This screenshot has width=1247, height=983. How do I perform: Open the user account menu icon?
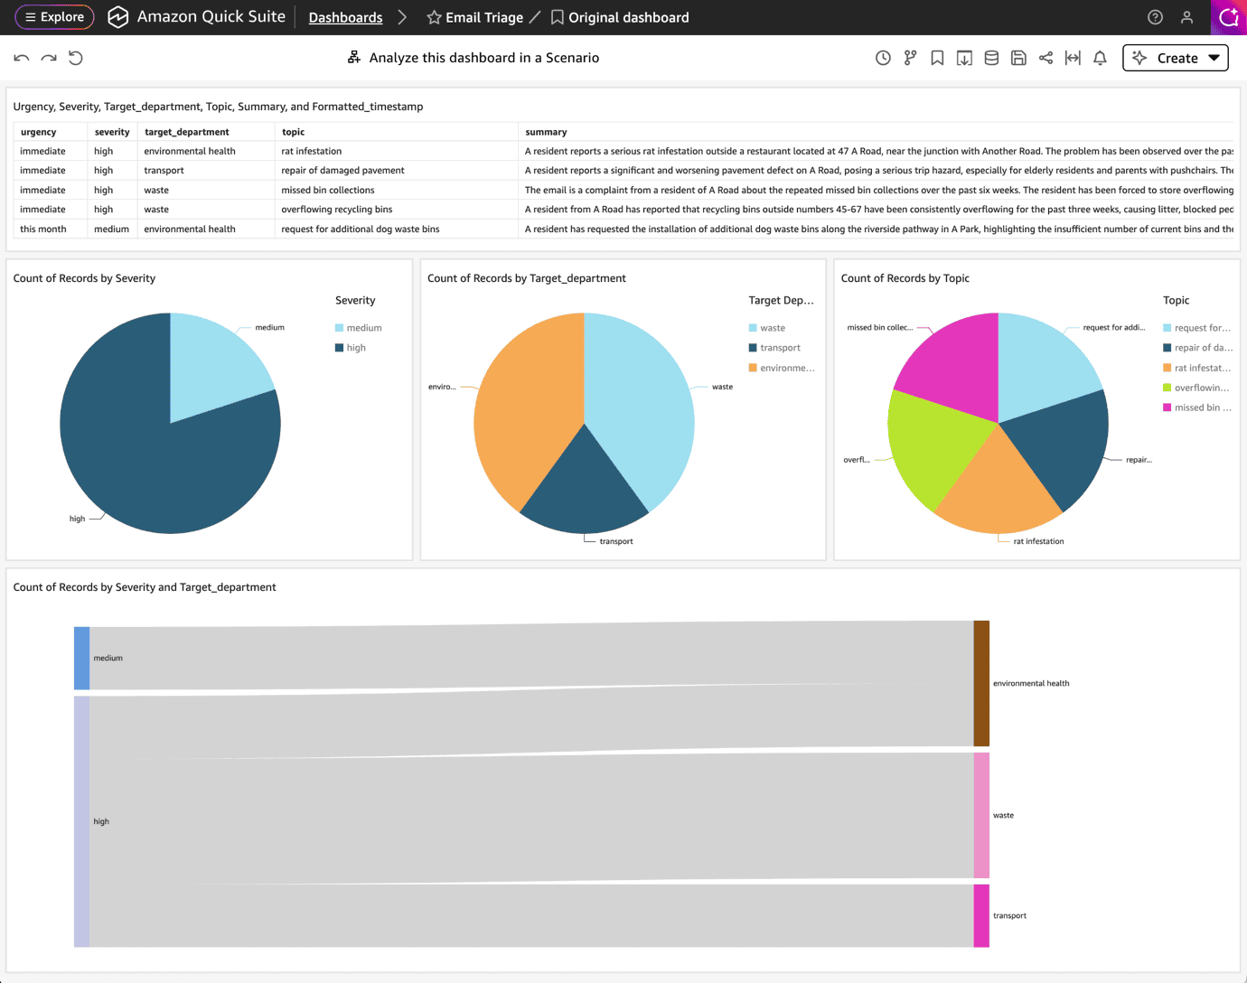[1187, 17]
